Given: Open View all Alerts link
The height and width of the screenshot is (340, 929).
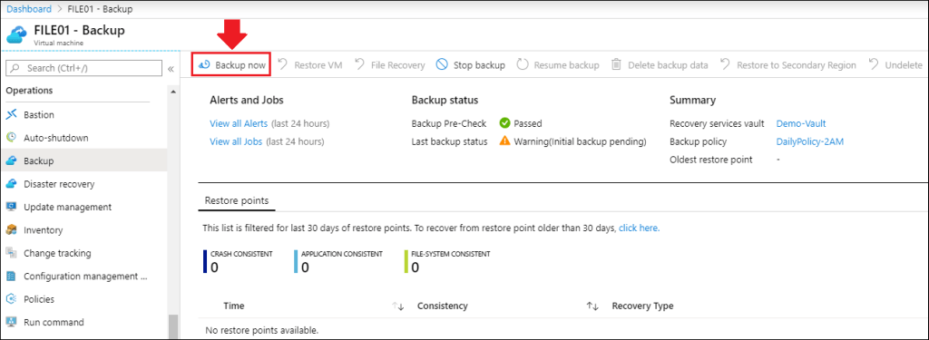Looking at the screenshot, I should 239,124.
